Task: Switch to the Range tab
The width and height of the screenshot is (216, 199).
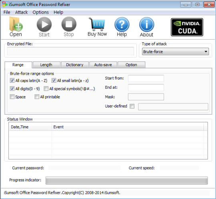Action: point(18,65)
